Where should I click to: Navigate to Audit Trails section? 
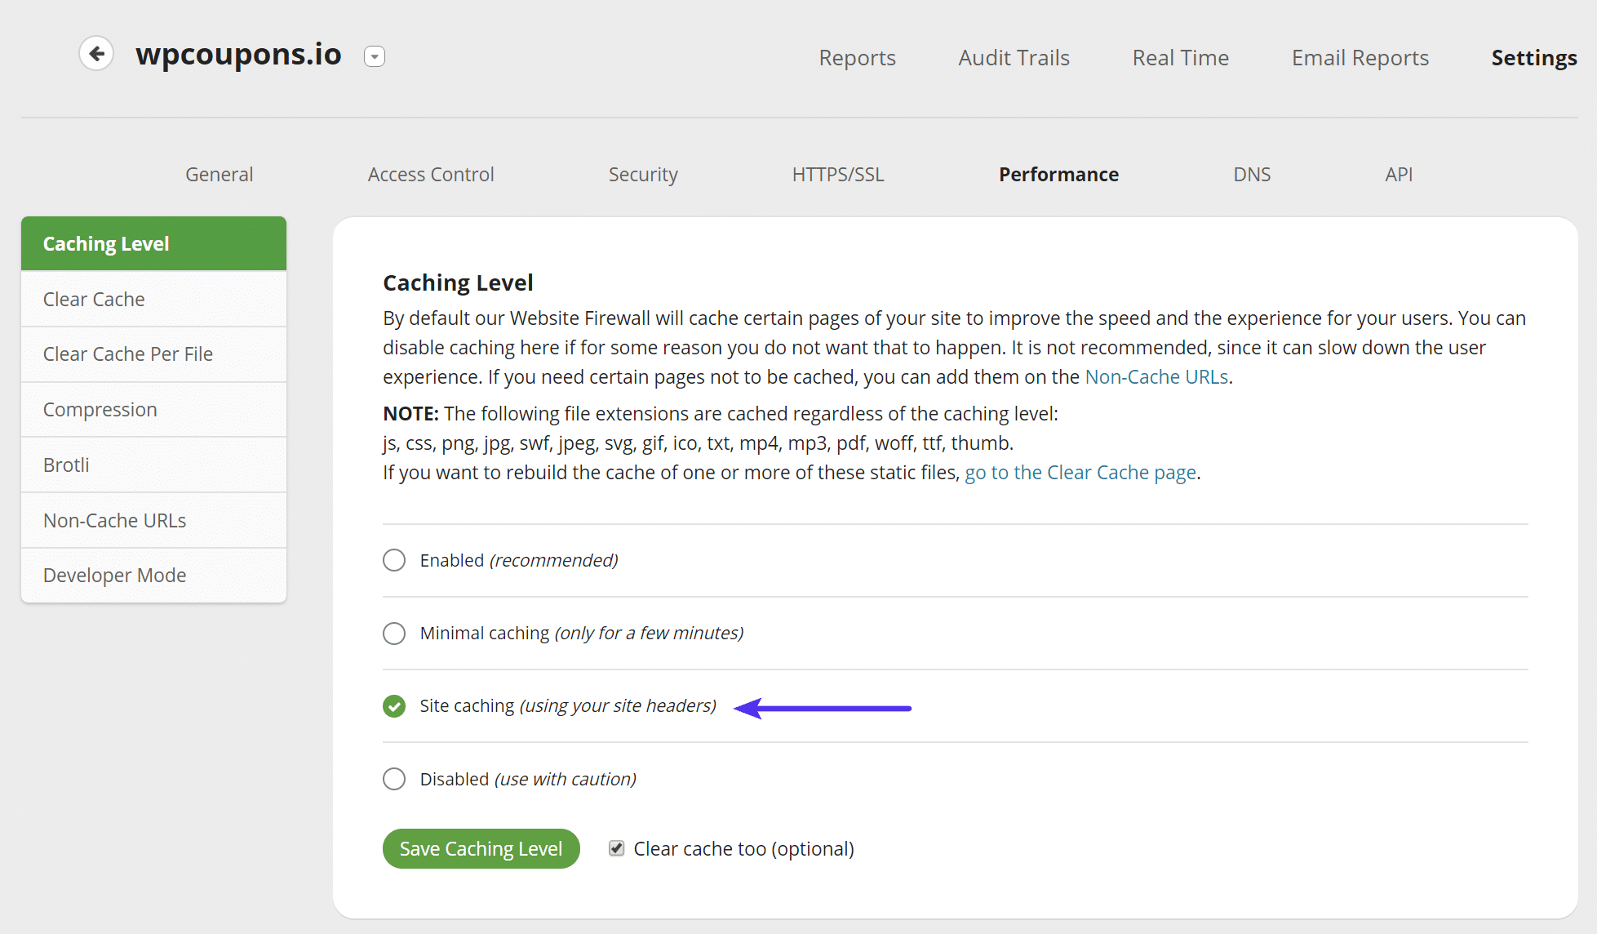click(1013, 56)
